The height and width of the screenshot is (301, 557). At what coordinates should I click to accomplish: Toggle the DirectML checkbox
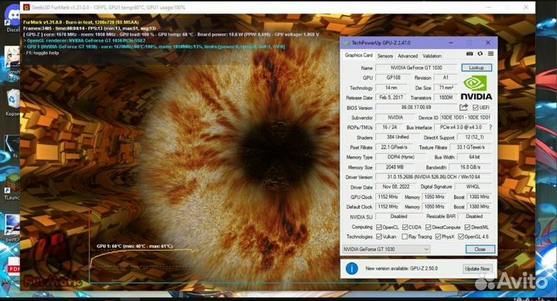pos(467,227)
